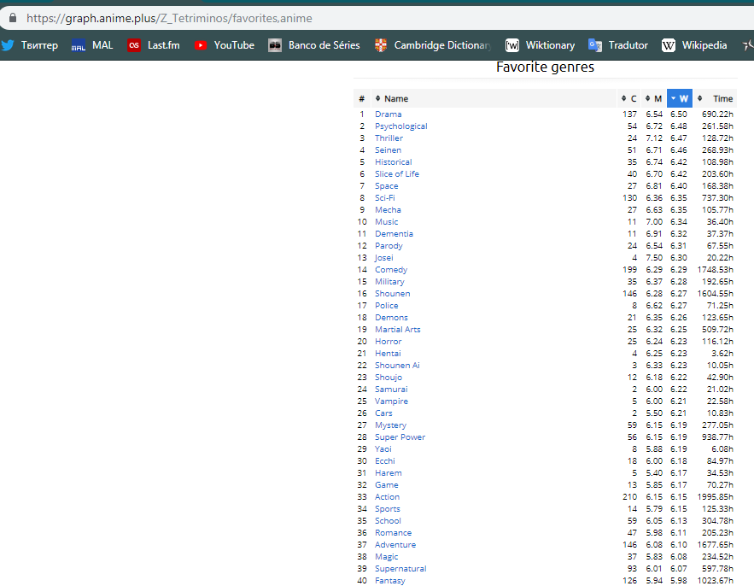Screen dimensions: 754x586
Task: Open the Drama genre link
Action: coord(388,114)
